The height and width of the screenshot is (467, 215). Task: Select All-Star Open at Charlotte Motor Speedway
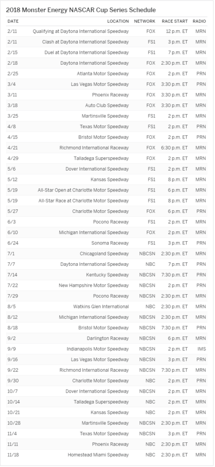(x=83, y=190)
